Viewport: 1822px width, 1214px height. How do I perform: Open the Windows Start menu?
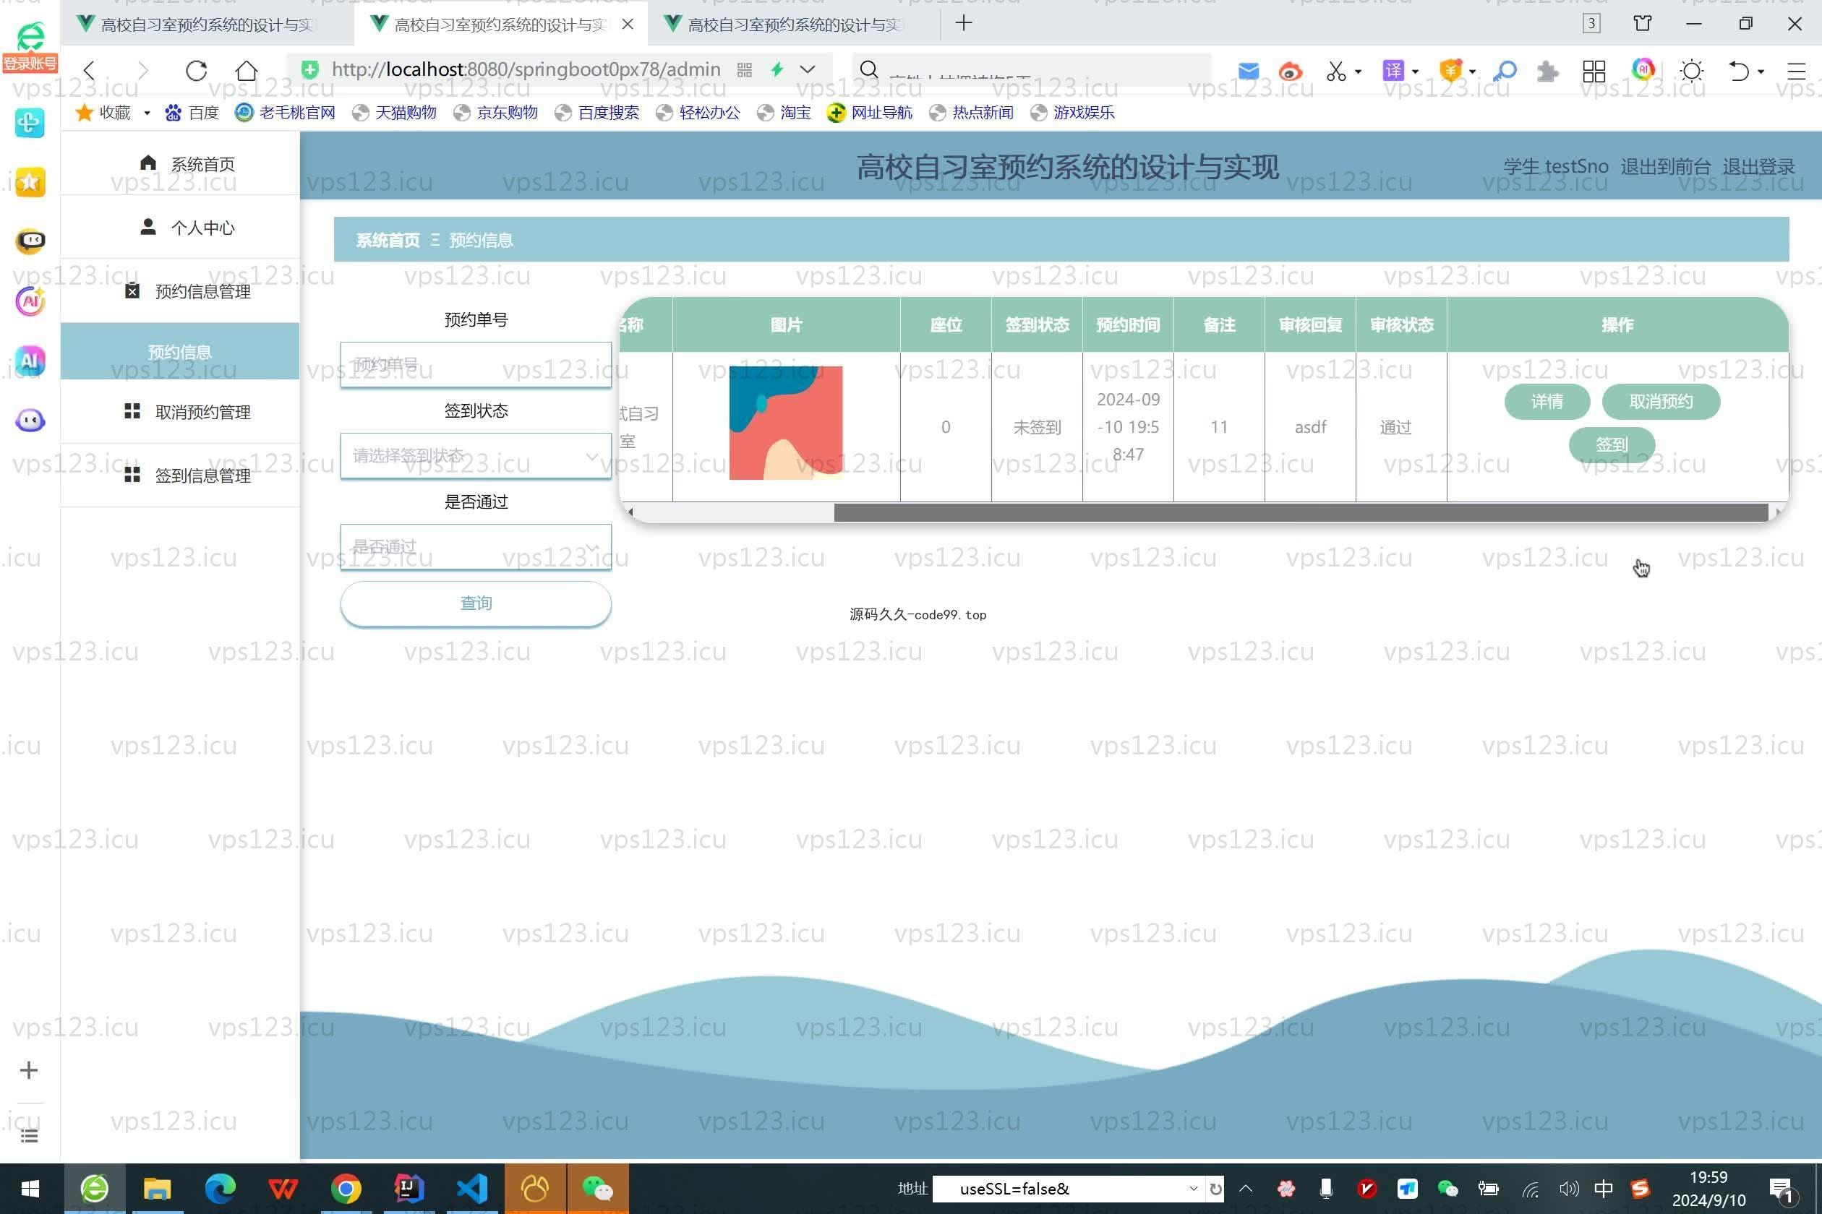[x=30, y=1189]
